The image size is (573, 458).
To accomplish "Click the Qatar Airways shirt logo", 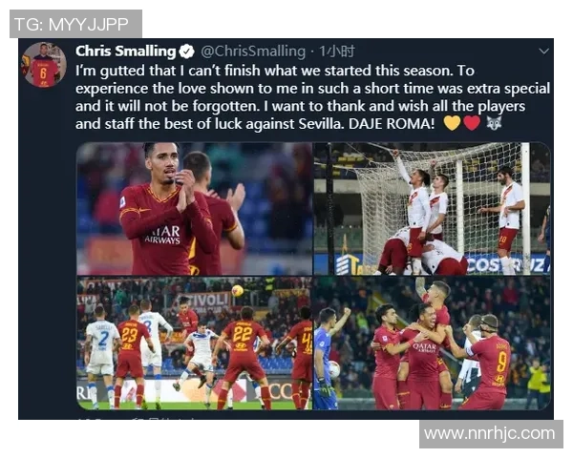I will pos(162,235).
